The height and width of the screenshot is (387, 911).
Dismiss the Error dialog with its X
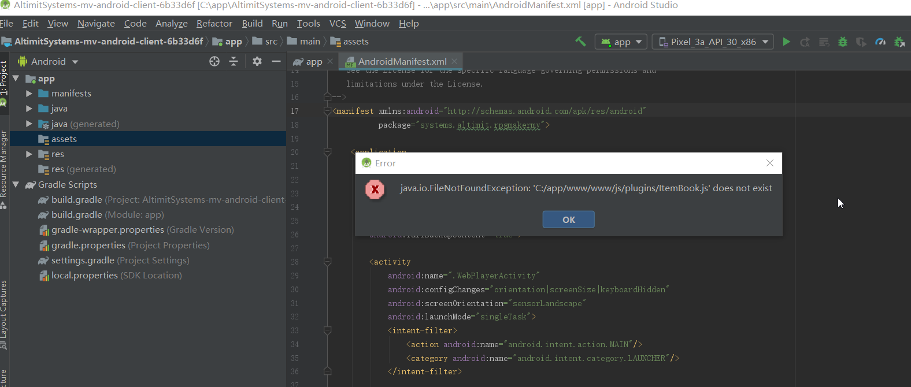coord(770,163)
